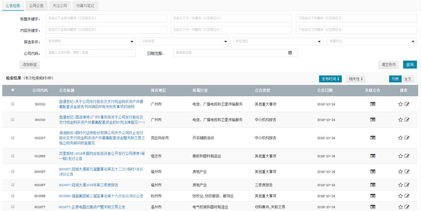Toggle select-all checkbox in table header
The image size is (421, 211).
[x=13, y=90]
